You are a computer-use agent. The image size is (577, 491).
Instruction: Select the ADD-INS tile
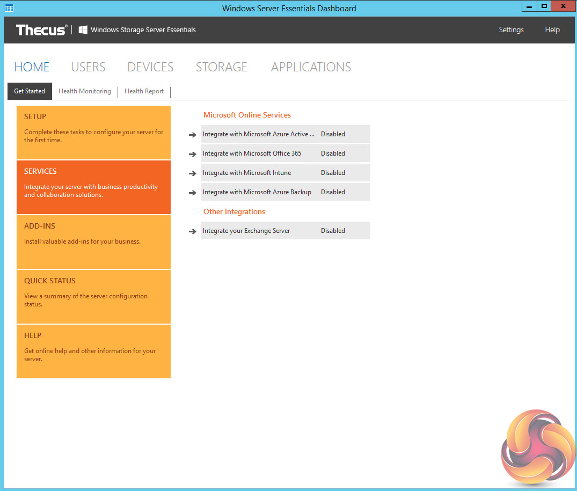tap(93, 242)
